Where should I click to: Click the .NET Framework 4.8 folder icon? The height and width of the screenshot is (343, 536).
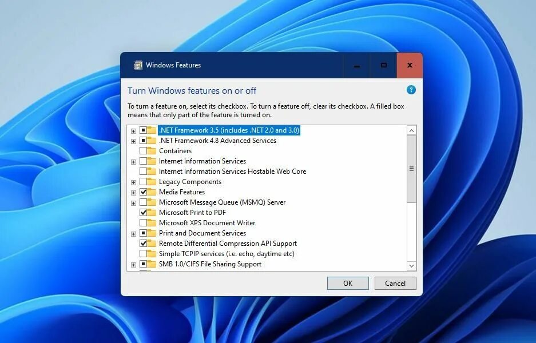tap(152, 141)
